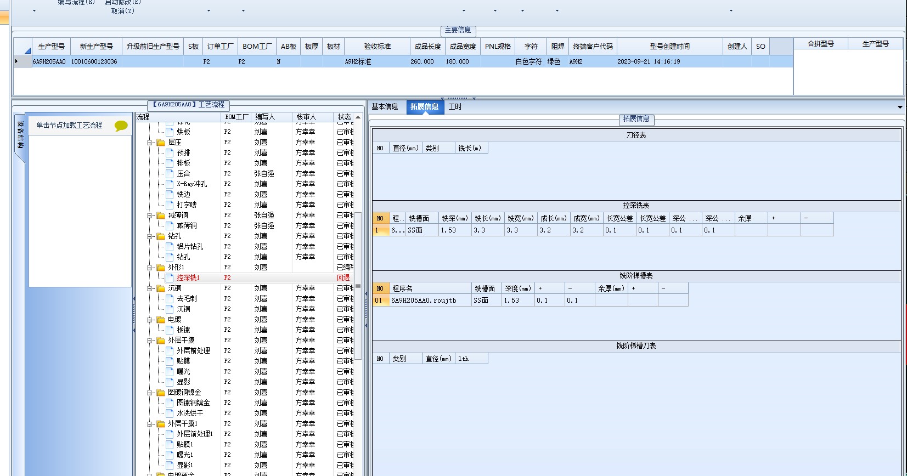Click the row indicator arrow for 6A9H205AA0
The height and width of the screenshot is (476, 907).
(x=16, y=61)
